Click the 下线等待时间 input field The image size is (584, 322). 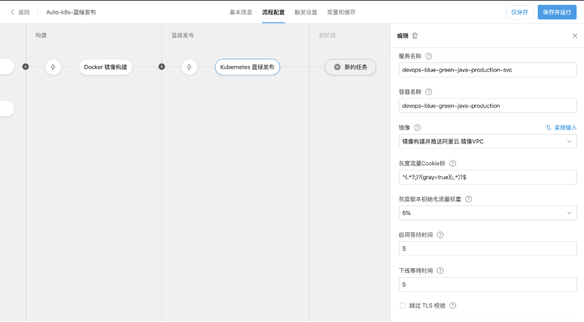pyautogui.click(x=487, y=285)
